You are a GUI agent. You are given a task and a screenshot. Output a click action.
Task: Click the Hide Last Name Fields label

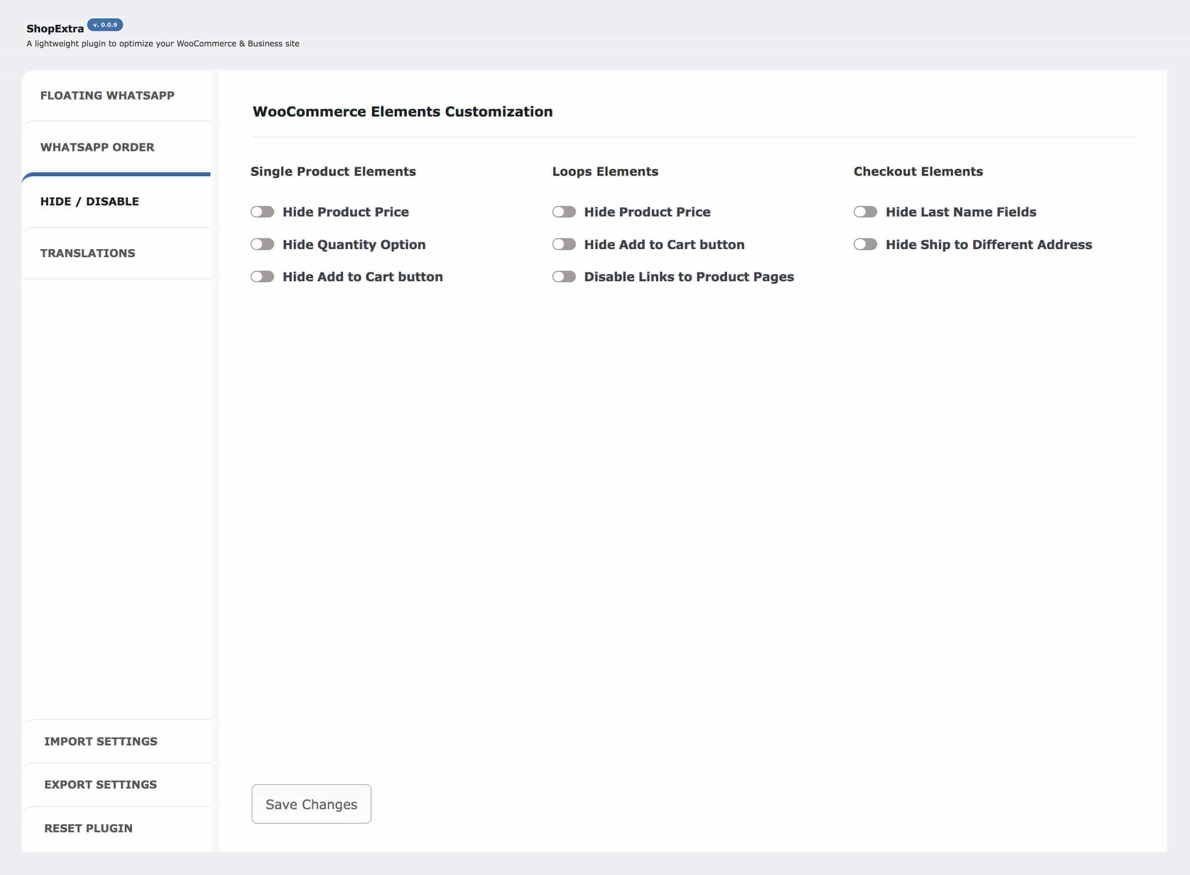coord(961,212)
